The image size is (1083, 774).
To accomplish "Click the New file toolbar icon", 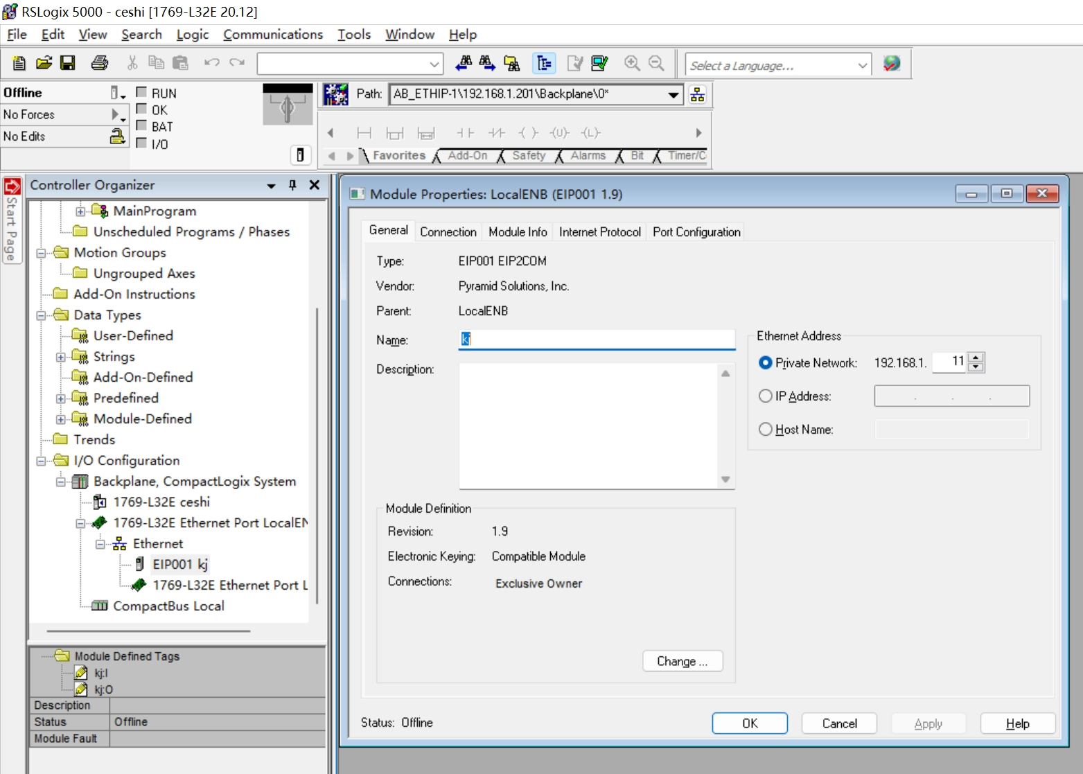I will (x=19, y=63).
